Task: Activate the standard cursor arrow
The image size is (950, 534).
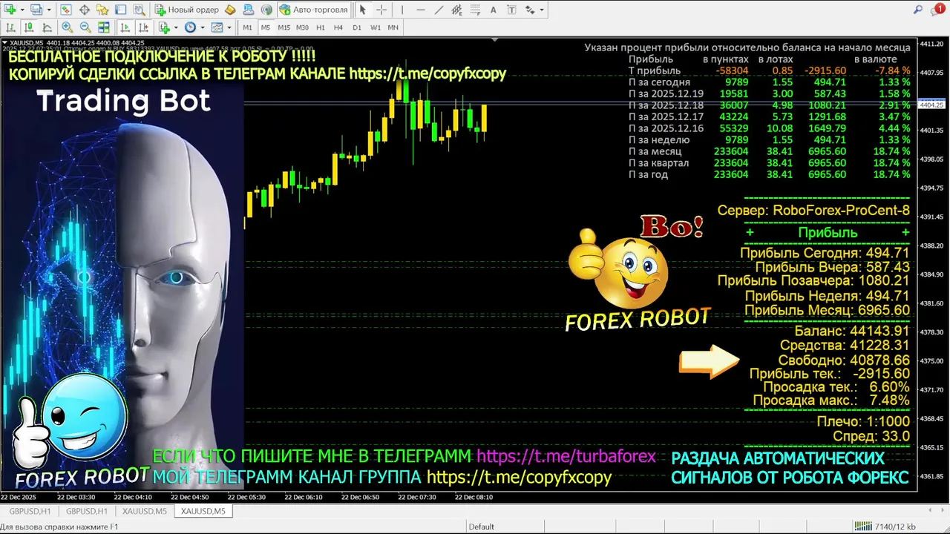Action: (x=363, y=10)
